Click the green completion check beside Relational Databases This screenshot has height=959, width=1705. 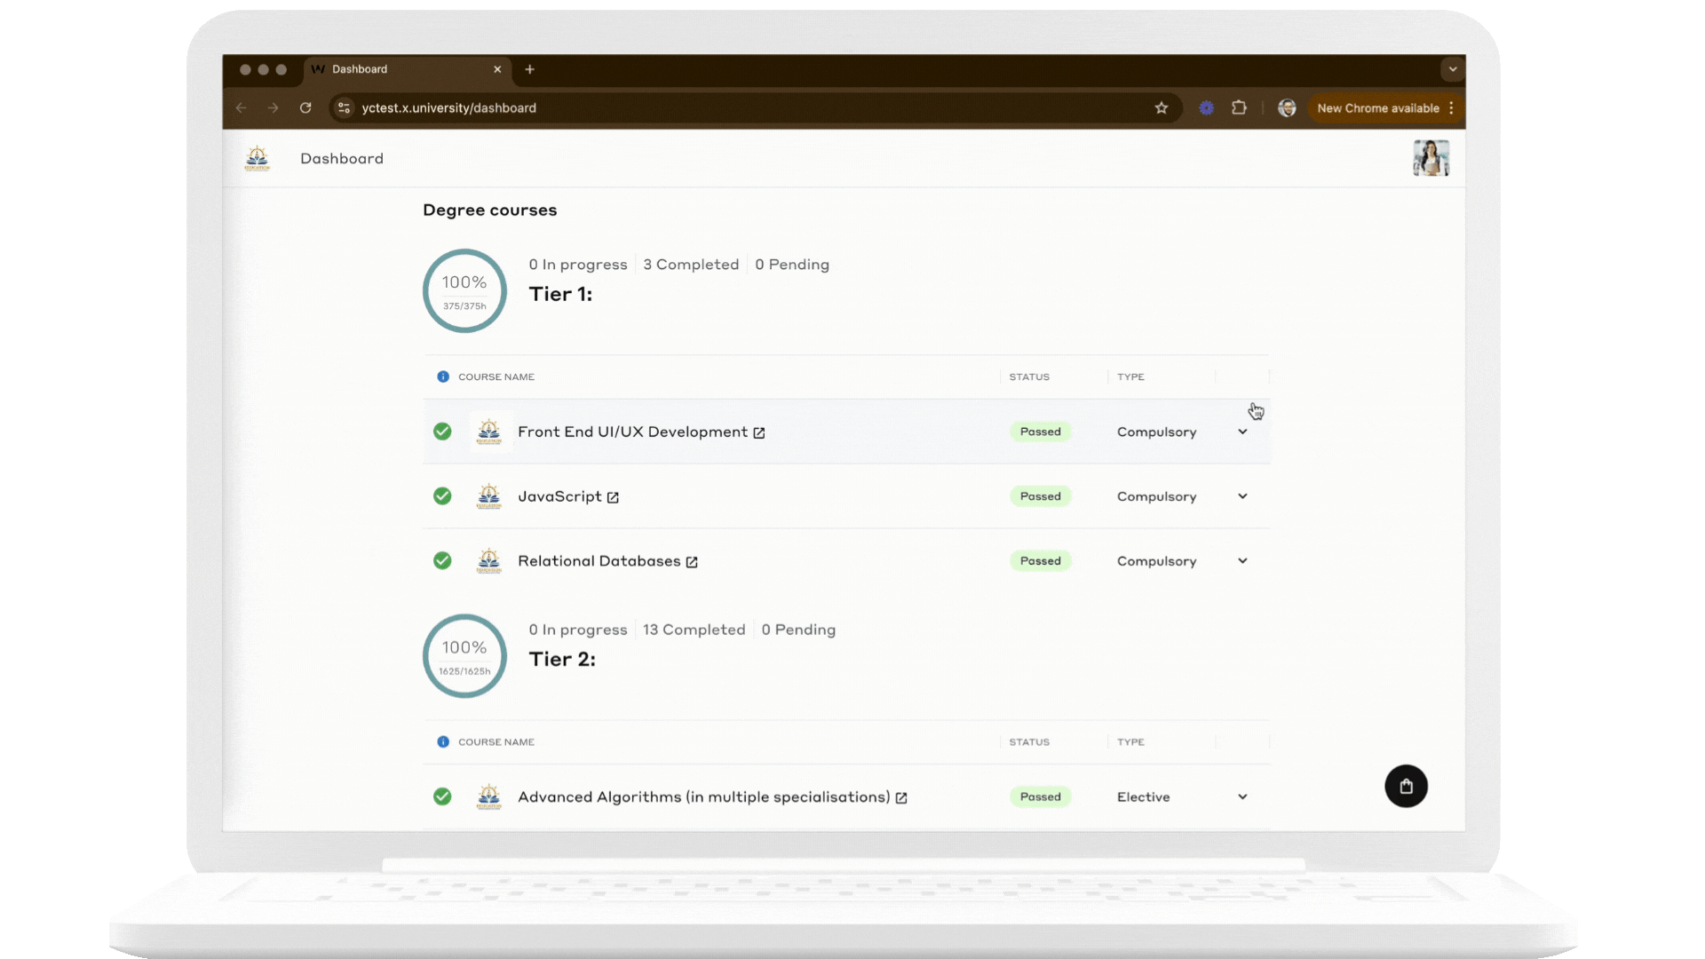pyautogui.click(x=442, y=560)
